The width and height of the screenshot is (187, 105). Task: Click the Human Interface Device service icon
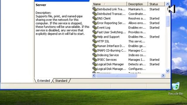coord(94,46)
